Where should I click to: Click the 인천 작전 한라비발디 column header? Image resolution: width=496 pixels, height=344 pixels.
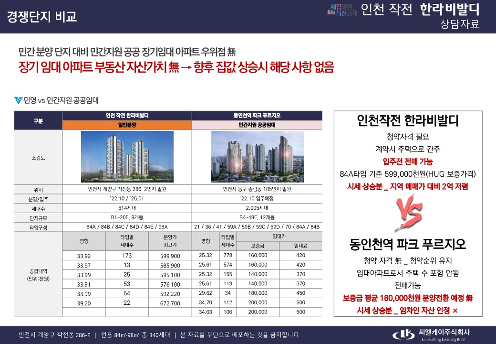(127, 116)
